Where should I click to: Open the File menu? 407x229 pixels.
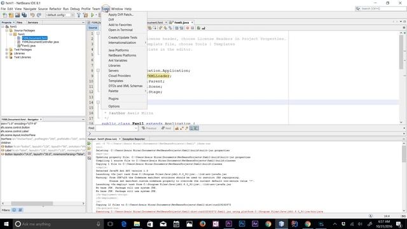click(3, 9)
